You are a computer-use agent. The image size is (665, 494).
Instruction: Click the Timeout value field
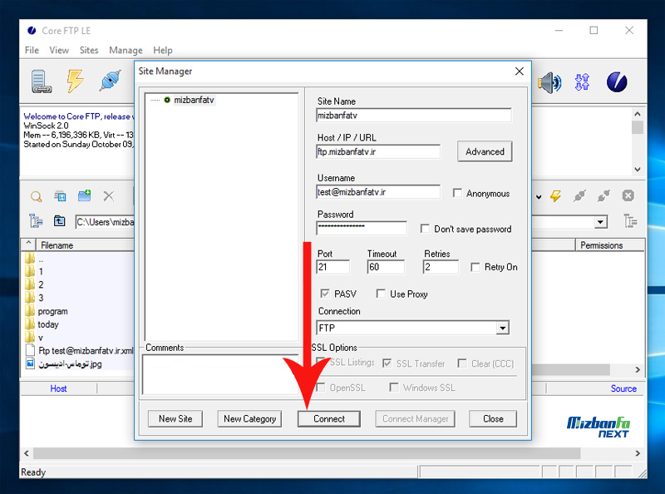386,267
